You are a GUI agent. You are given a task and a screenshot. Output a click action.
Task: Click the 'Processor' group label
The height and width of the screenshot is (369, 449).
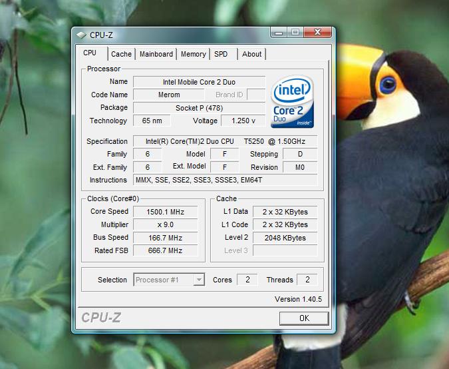coord(104,69)
